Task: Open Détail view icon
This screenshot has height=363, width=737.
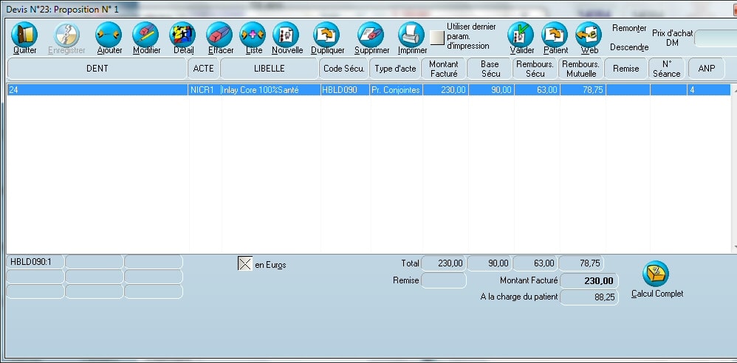Action: click(x=182, y=35)
